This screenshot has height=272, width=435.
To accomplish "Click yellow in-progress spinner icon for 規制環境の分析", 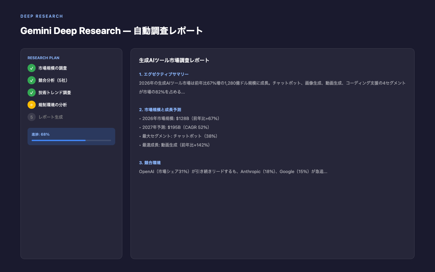I will coord(32,105).
